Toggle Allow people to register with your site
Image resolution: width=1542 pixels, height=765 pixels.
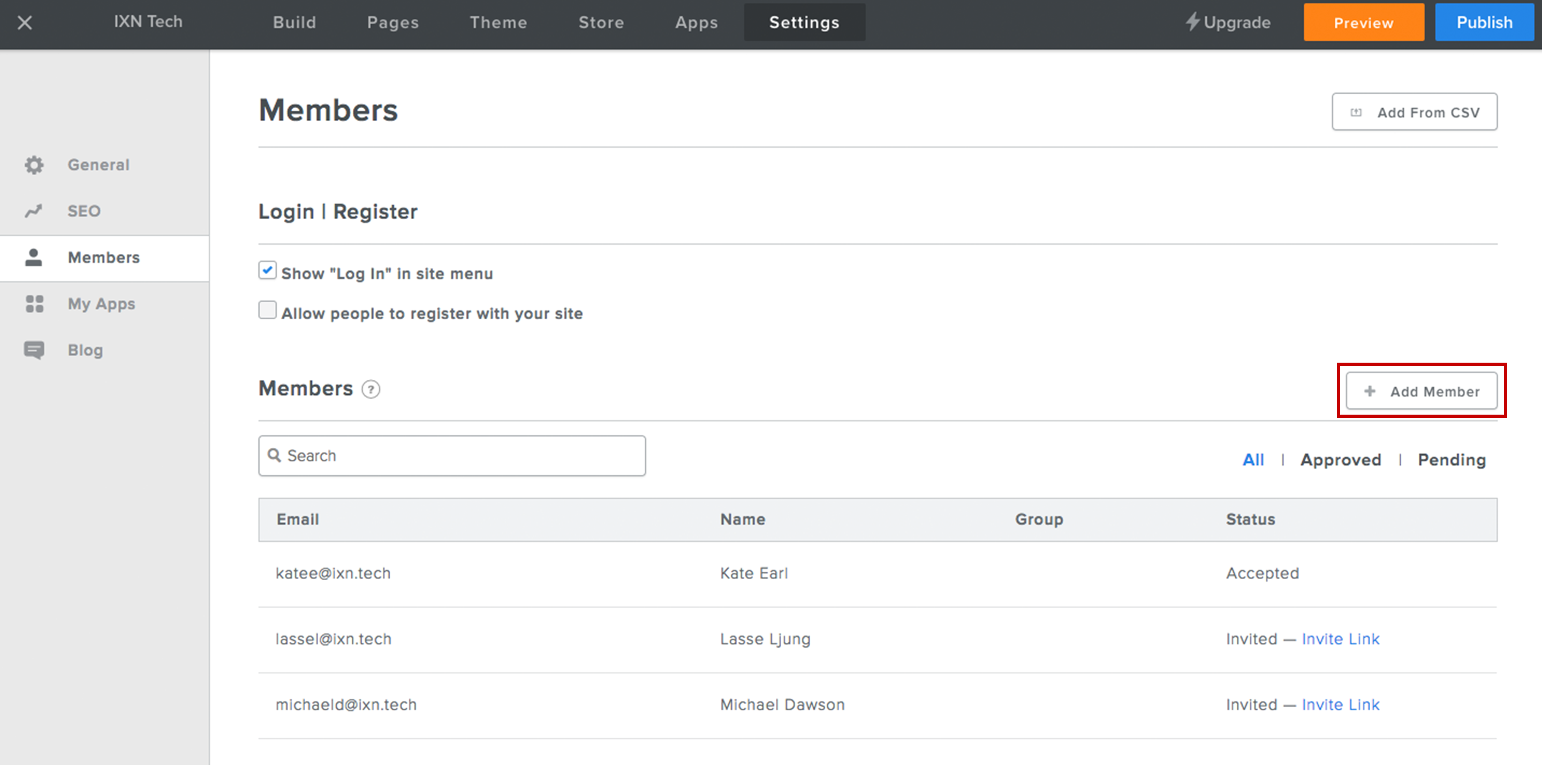[267, 312]
